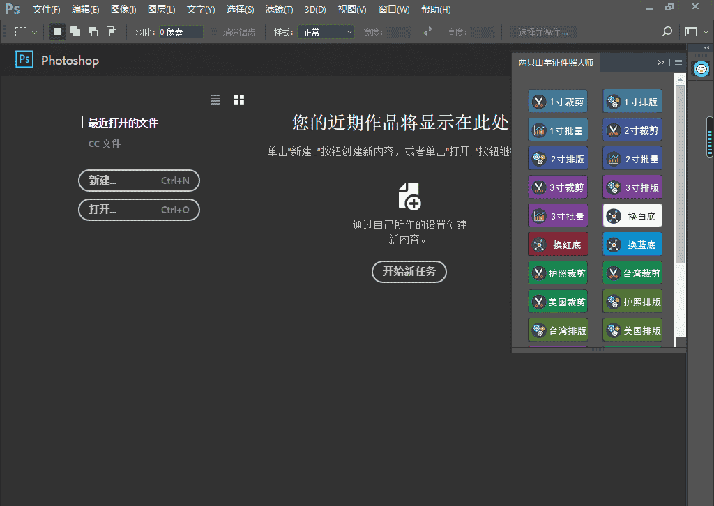
Task: Click into the 羽化 feather input field
Action: [180, 32]
